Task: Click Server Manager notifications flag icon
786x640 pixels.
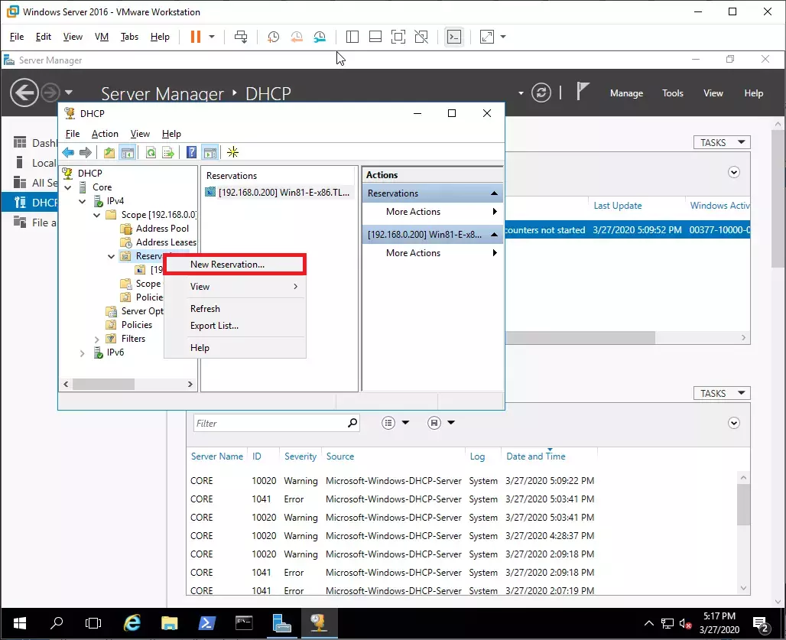Action: coord(582,92)
